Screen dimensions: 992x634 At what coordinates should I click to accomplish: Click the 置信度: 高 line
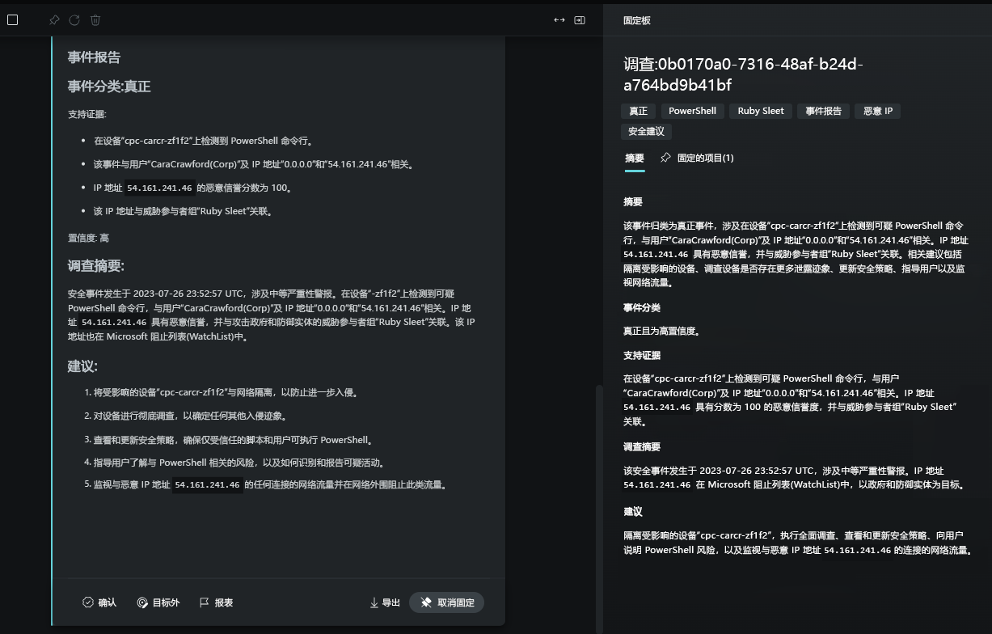tap(88, 238)
